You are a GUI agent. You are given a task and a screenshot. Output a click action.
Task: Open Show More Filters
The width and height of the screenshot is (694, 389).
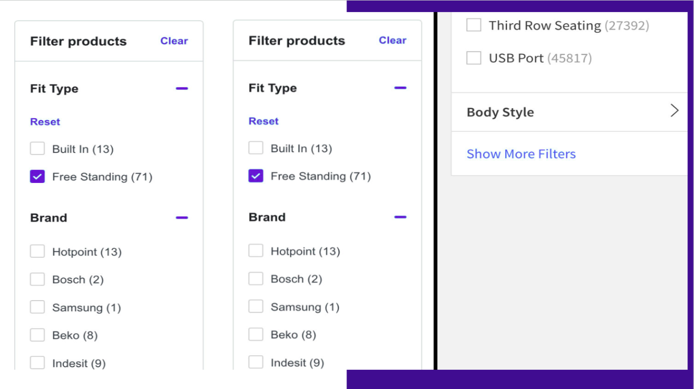[x=521, y=154]
